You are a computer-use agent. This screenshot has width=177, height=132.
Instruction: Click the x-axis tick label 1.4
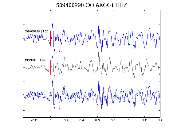[x=160, y=120]
